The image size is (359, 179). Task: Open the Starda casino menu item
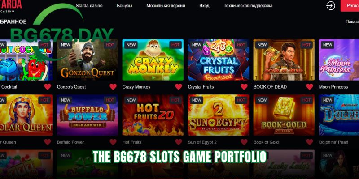click(89, 6)
